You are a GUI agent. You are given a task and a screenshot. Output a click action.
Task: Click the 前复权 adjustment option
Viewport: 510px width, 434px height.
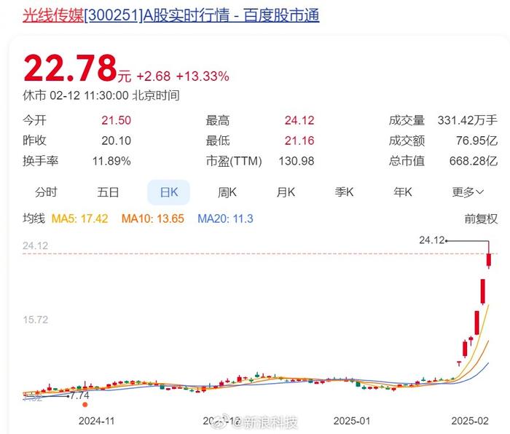481,218
